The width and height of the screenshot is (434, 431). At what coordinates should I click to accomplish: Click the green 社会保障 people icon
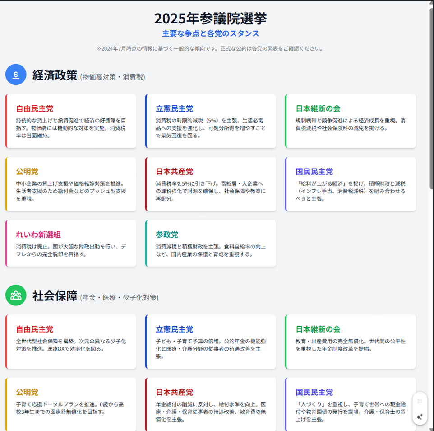coord(16,295)
